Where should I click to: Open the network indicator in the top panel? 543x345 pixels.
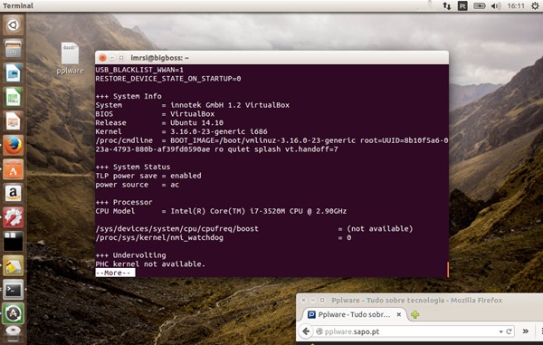[447, 6]
